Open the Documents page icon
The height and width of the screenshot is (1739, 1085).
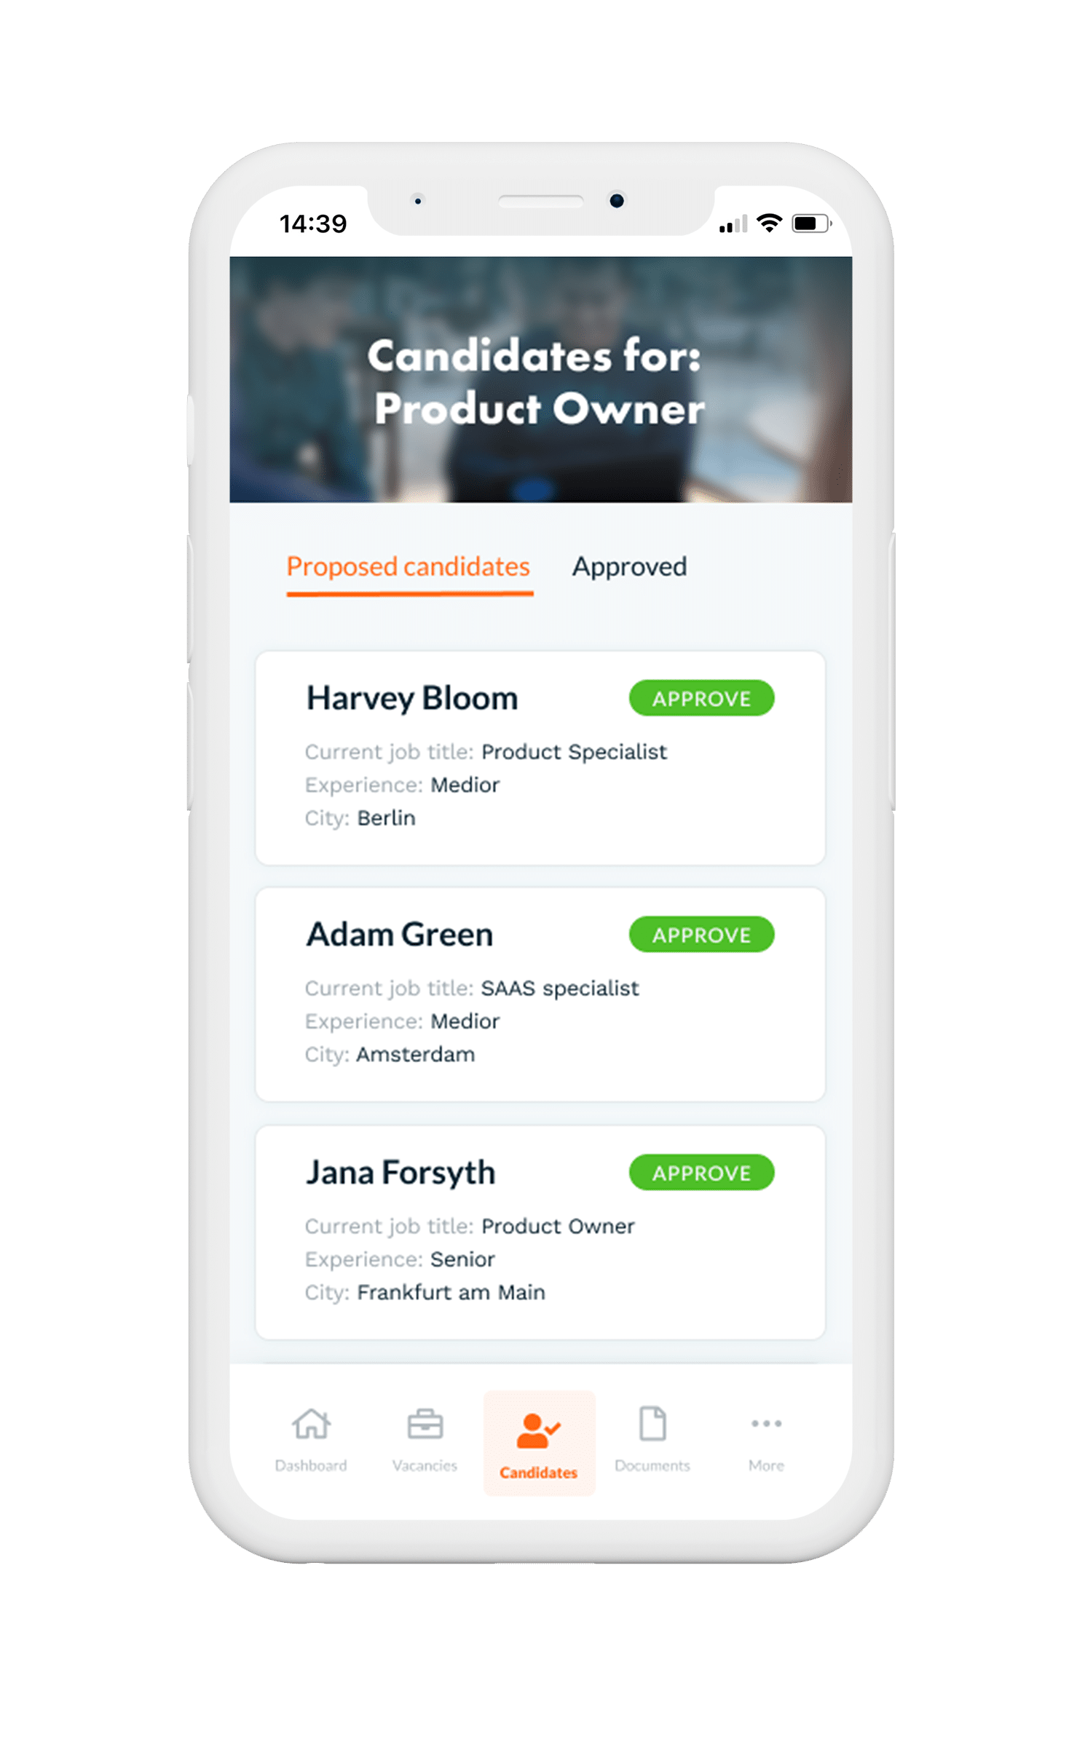[x=652, y=1424]
